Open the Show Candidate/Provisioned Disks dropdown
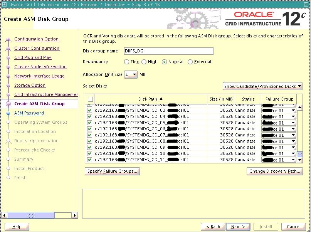This screenshot has width=311, height=232. click(x=262, y=86)
